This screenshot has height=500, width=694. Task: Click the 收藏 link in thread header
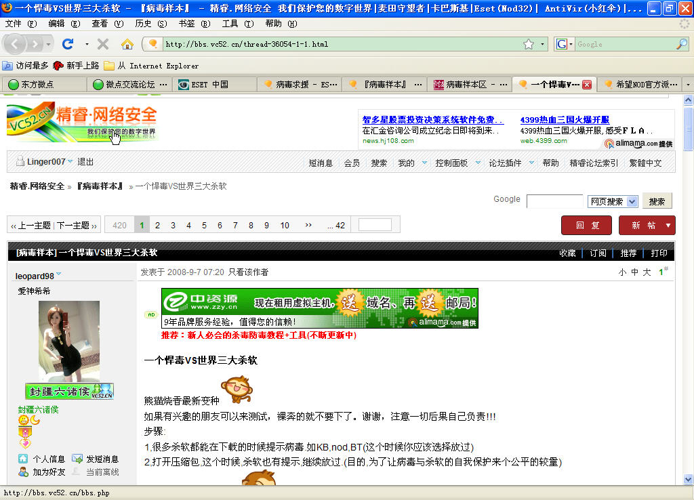(x=567, y=253)
